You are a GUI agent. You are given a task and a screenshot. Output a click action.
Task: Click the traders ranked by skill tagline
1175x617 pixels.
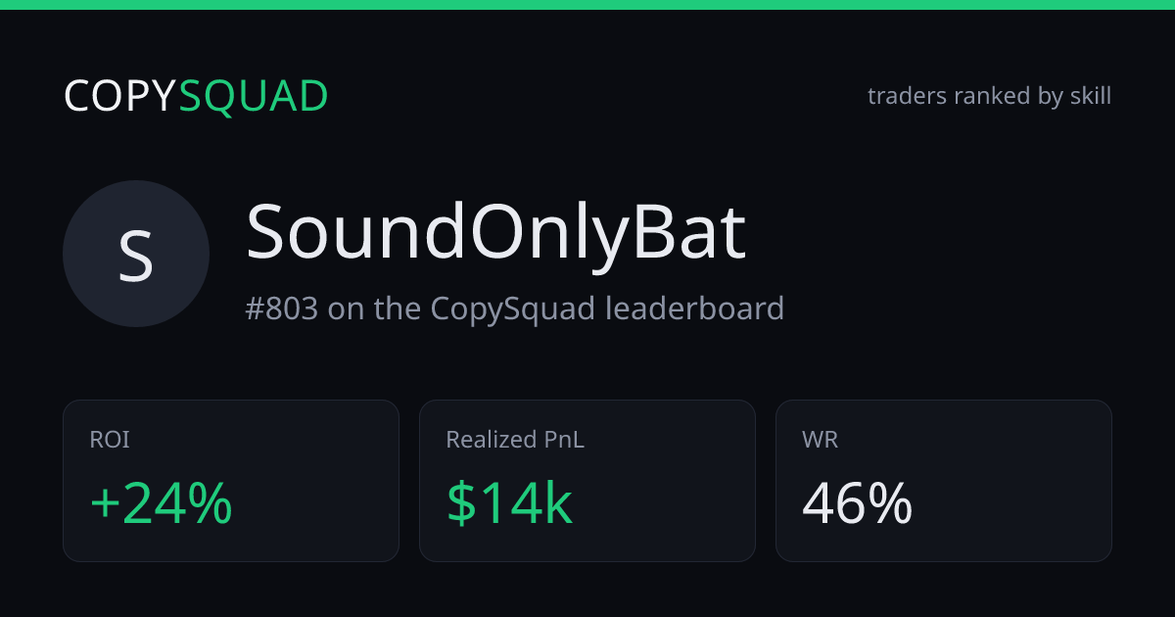[x=989, y=96]
